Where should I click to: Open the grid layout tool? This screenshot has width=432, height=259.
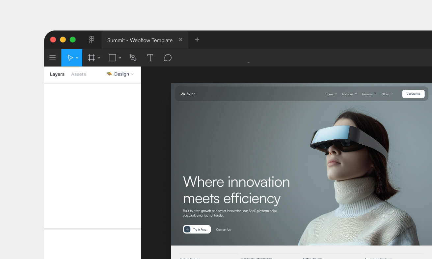tap(91, 58)
